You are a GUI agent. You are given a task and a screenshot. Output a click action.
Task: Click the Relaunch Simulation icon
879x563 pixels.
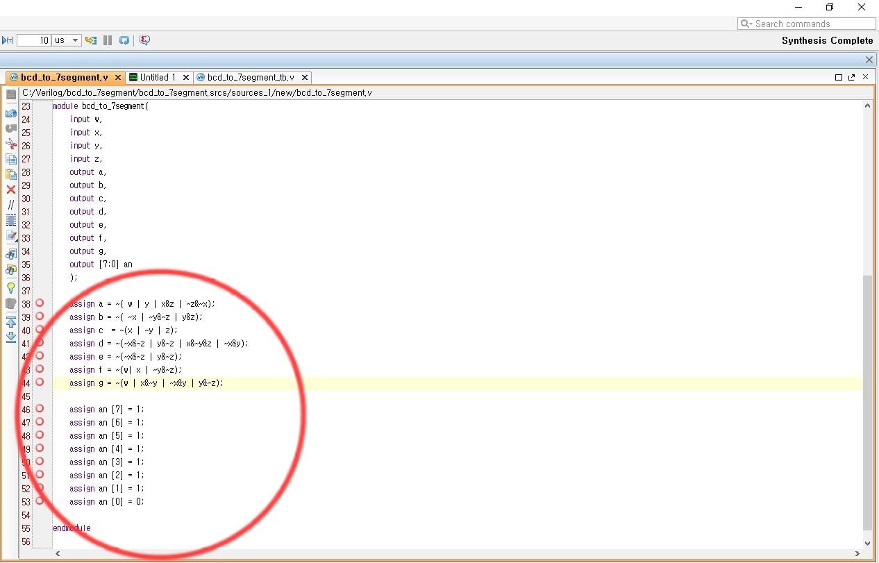(124, 40)
